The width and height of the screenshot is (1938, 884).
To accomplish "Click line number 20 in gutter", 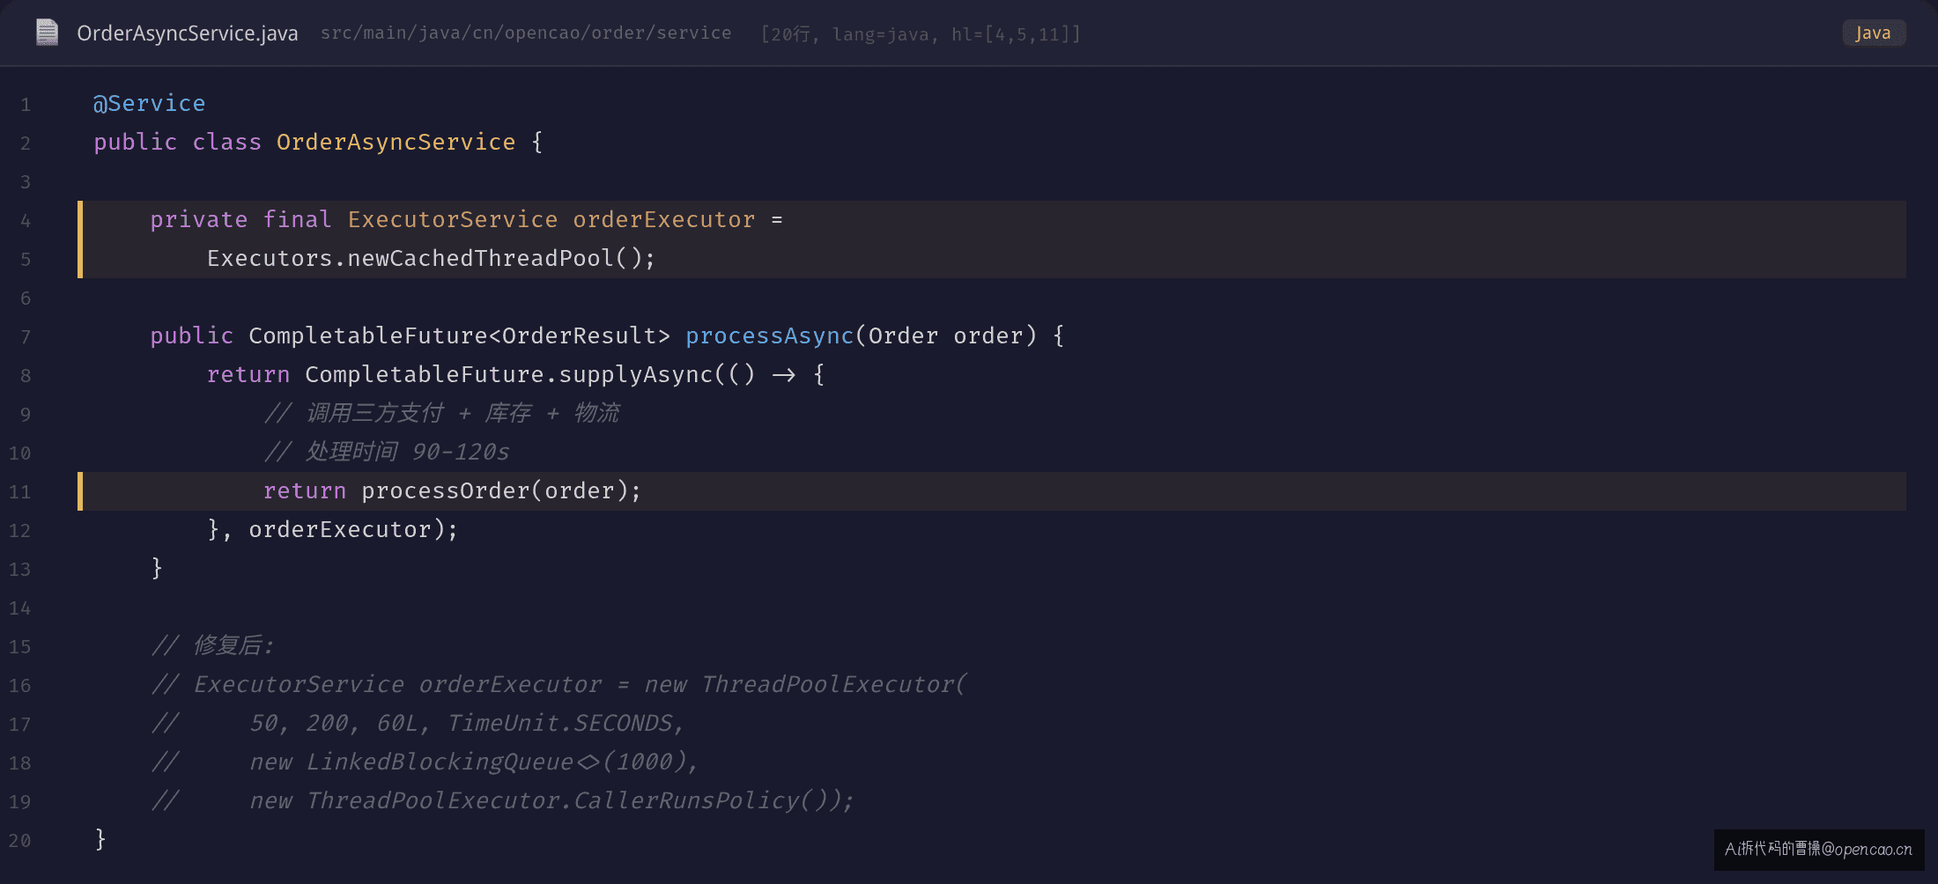I will 19,841.
